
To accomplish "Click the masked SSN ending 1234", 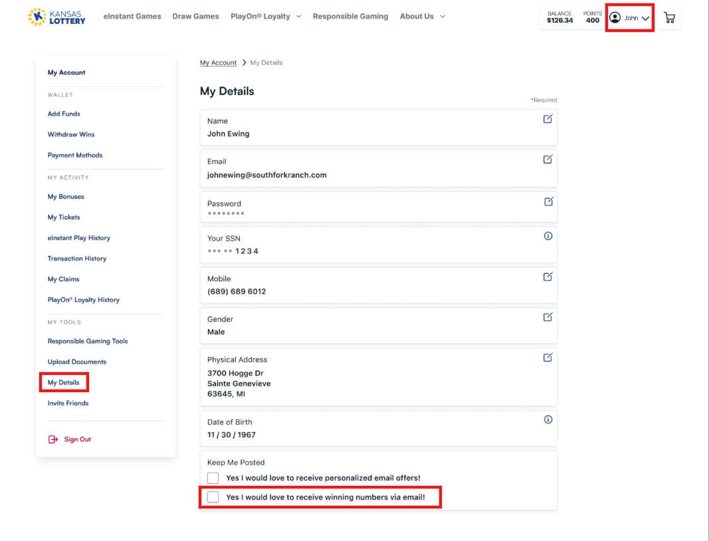I will (x=233, y=251).
